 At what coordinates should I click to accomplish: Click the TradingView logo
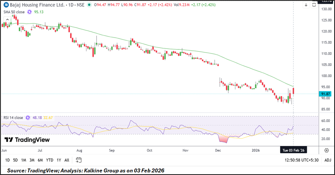(27, 140)
